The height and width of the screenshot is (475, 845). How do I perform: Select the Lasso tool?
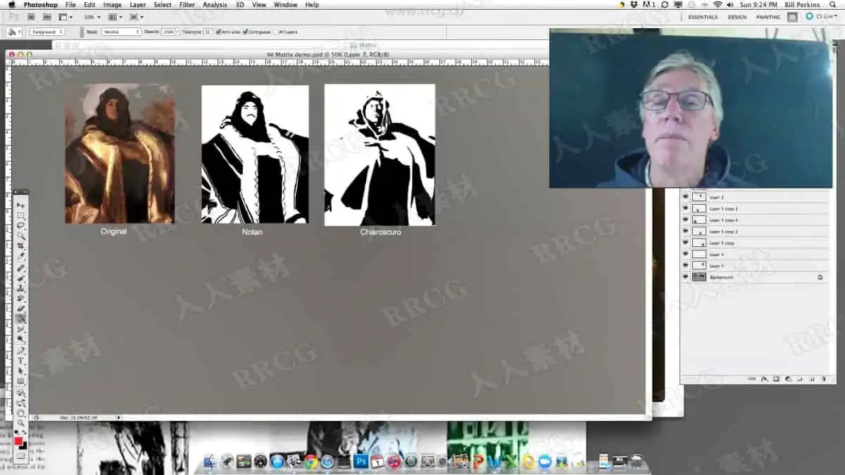pyautogui.click(x=21, y=225)
